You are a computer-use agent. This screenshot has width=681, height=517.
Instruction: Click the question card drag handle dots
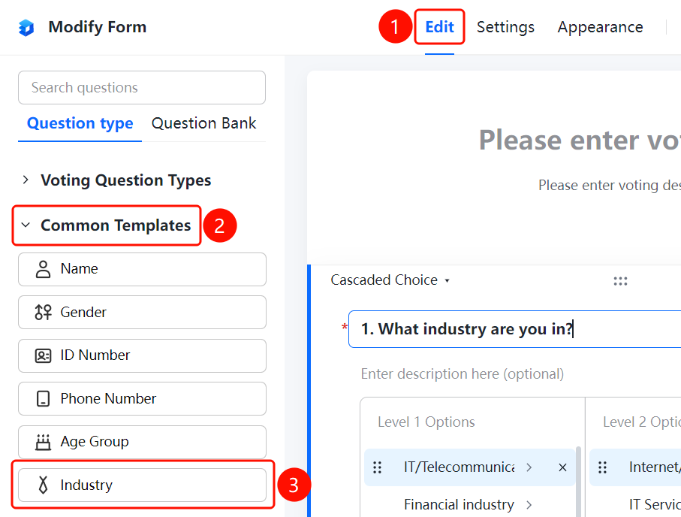point(620,281)
